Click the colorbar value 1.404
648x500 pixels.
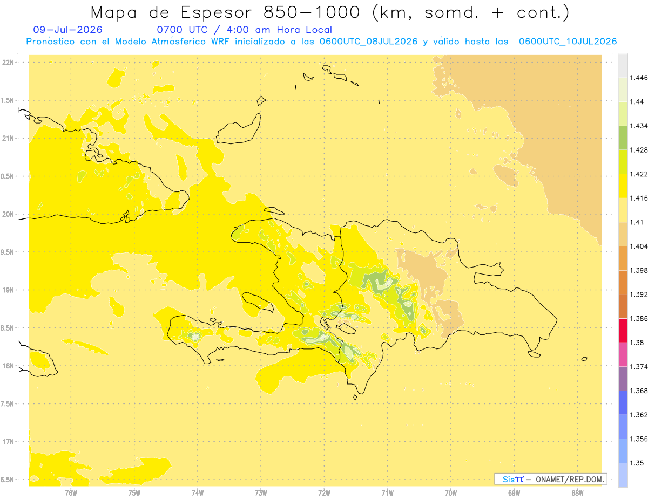(639, 246)
